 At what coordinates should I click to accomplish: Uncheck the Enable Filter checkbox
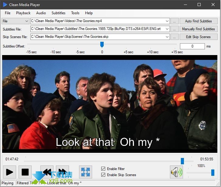(103, 169)
